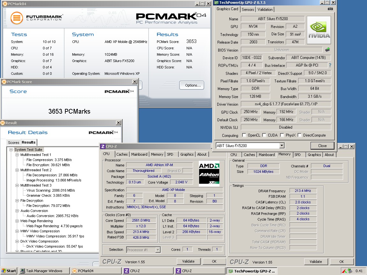Select Virus Scanning: 2086.016 MB/s row
Viewport: 367px width, 275px height.
tap(51, 190)
